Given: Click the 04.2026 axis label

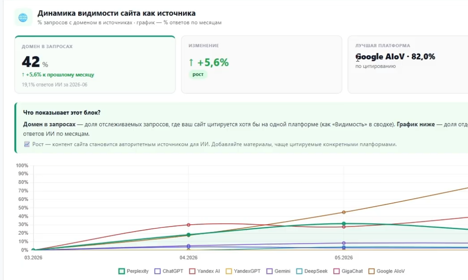Looking at the screenshot, I should (188, 258).
